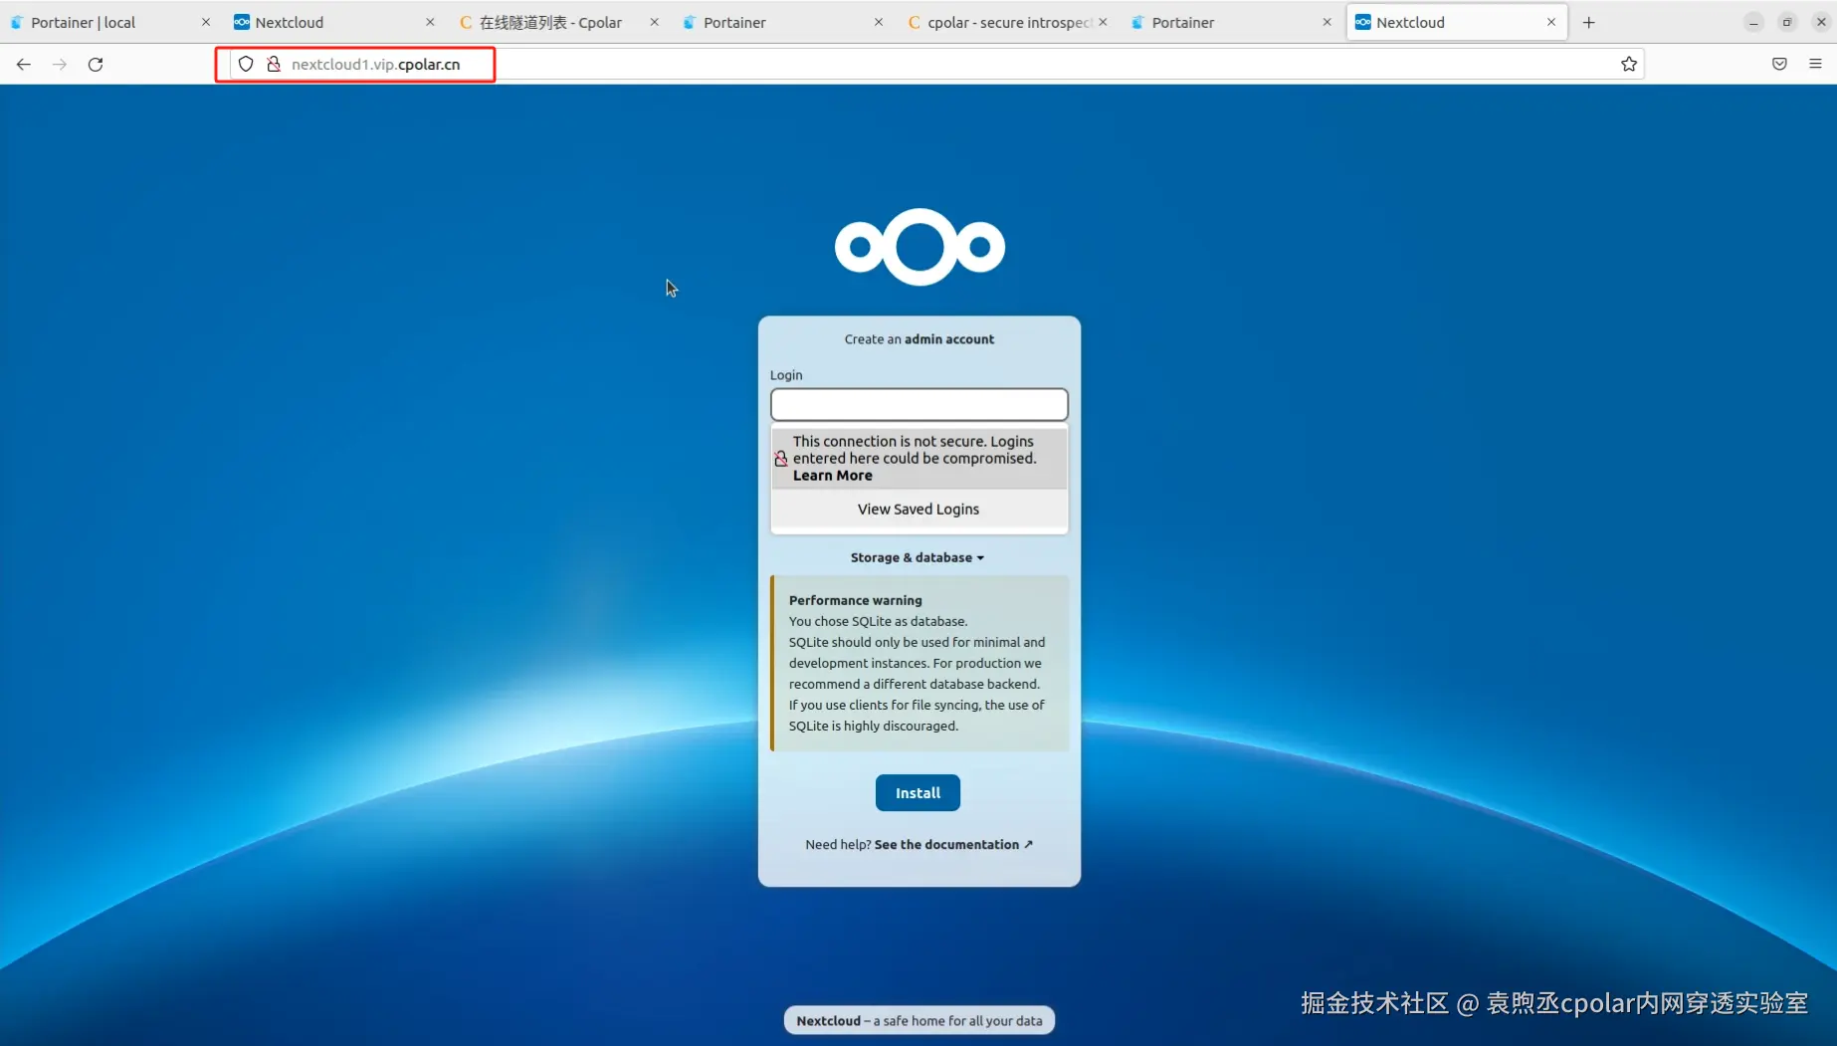Click the Nextcloud logo

pos(919,247)
